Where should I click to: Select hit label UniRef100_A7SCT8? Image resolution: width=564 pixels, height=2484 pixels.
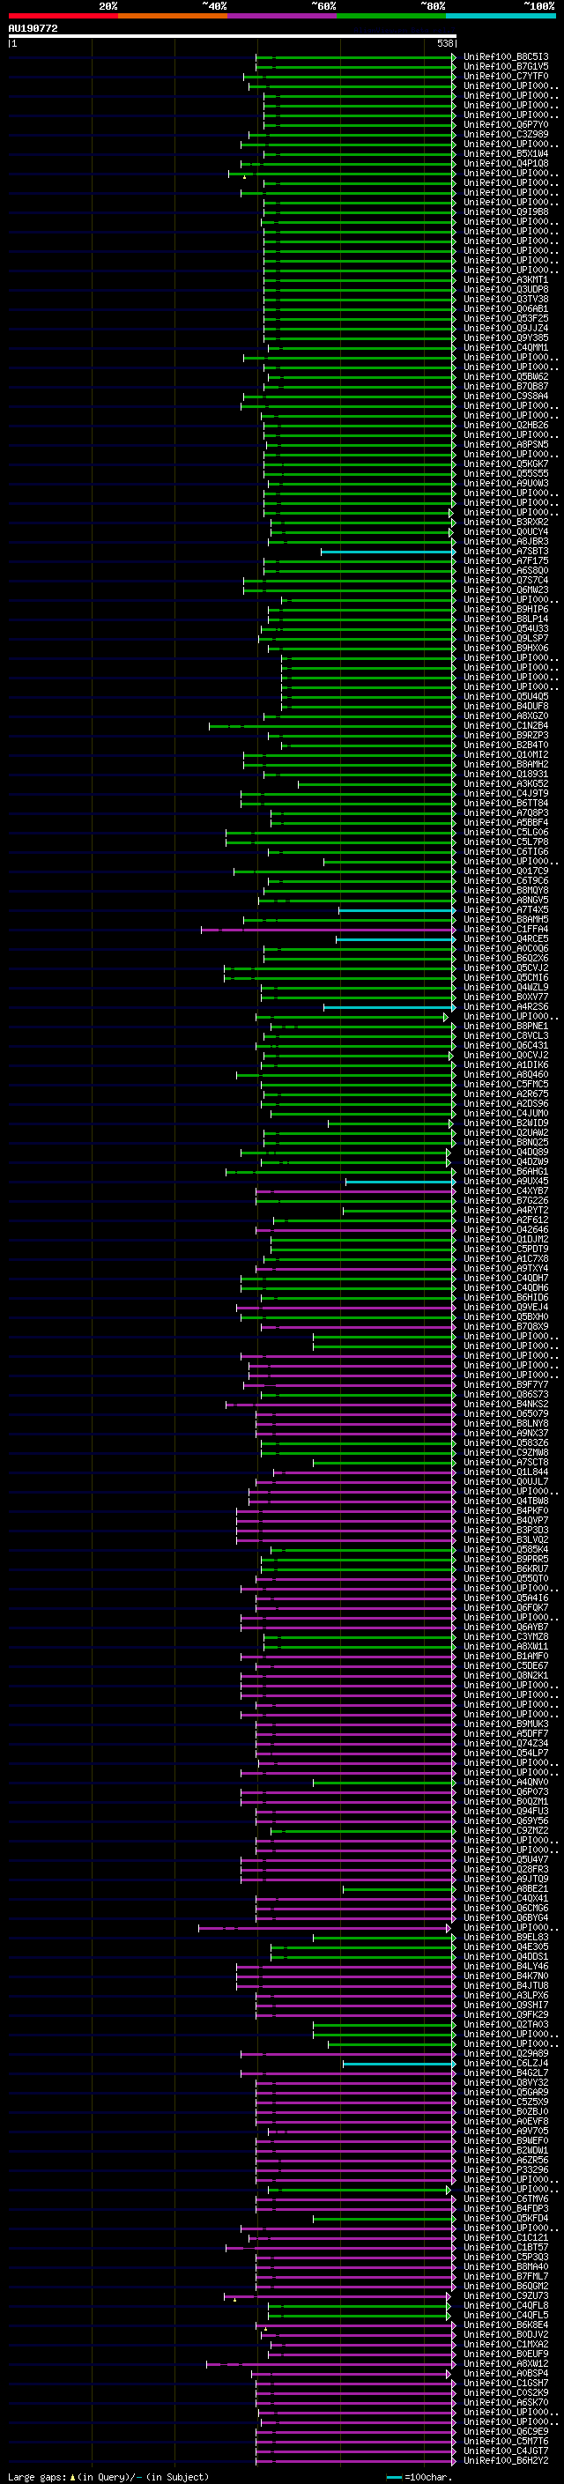pos(506,1462)
